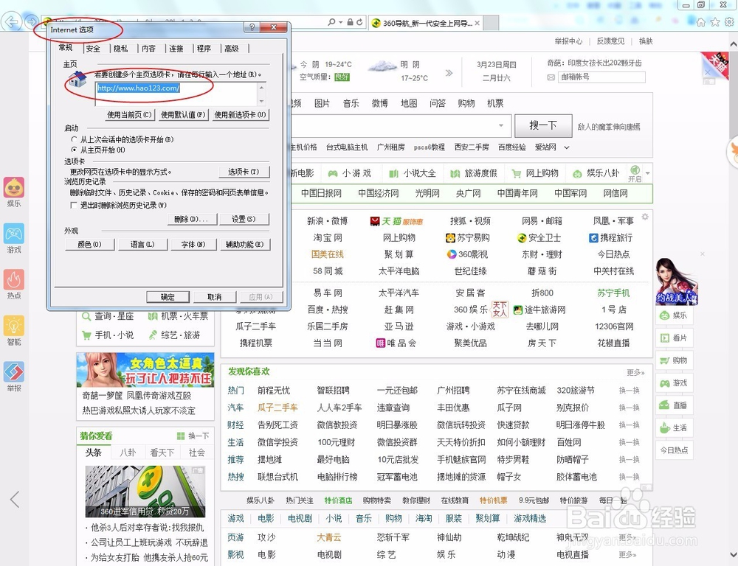
Task: Click the 语言 button under 外观
Action: point(142,245)
